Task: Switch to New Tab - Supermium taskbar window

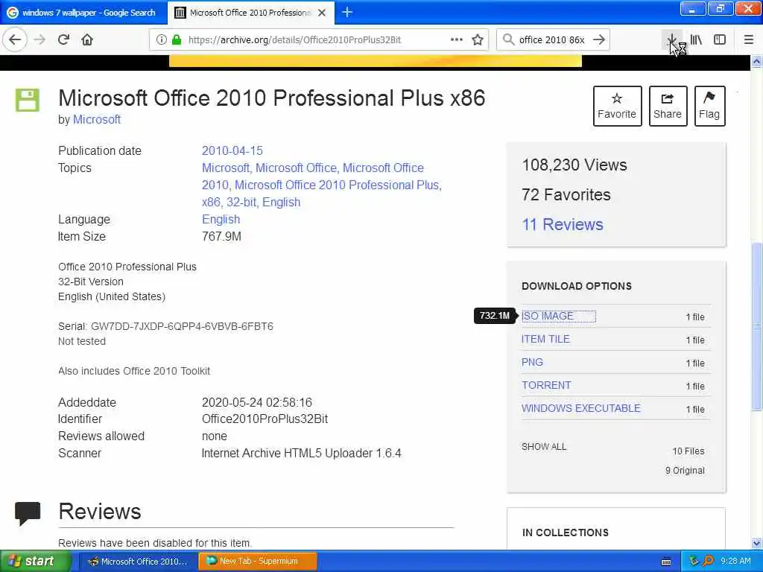Action: coord(258,562)
